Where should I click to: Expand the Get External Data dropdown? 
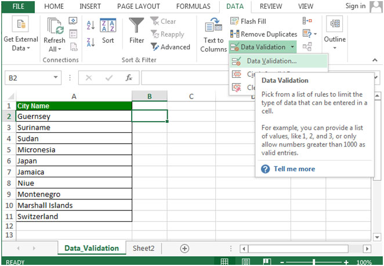[x=28, y=48]
